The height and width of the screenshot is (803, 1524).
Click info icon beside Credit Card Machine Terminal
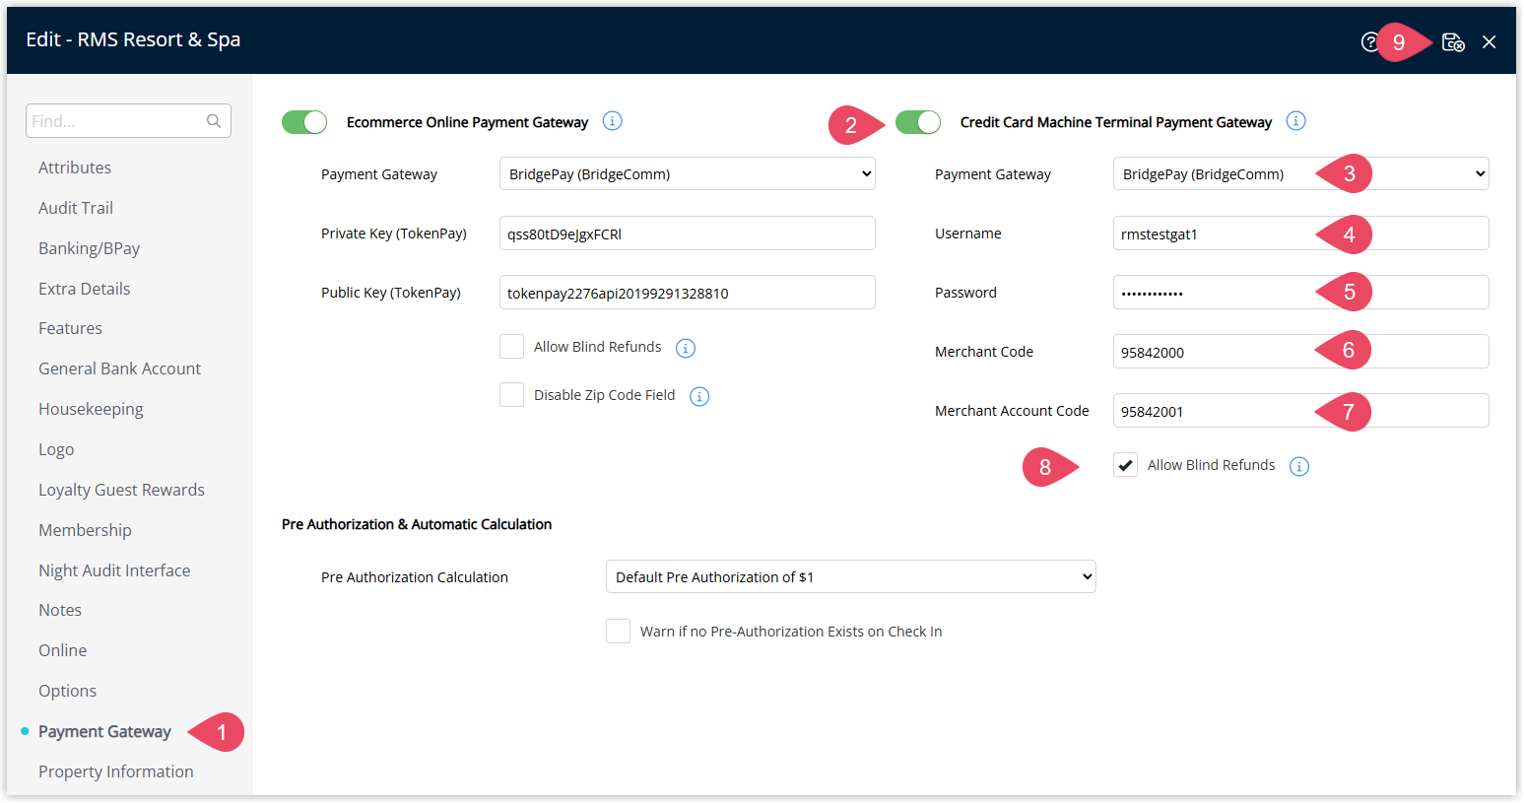coord(1295,121)
